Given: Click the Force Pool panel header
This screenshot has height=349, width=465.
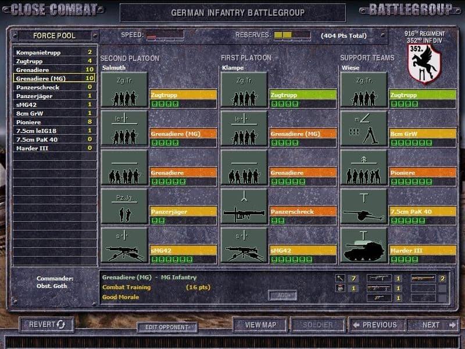Looking at the screenshot, I should coord(54,35).
